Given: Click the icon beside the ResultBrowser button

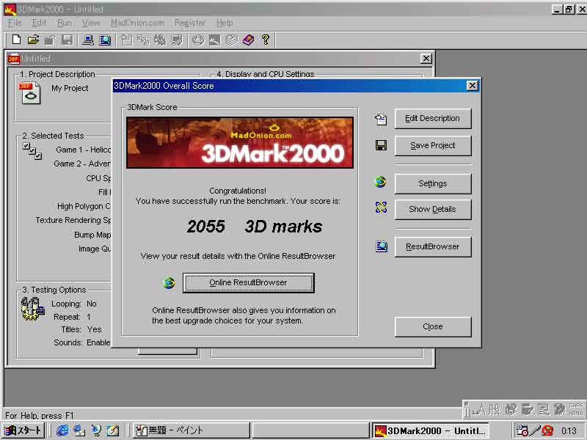Looking at the screenshot, I should pos(382,246).
